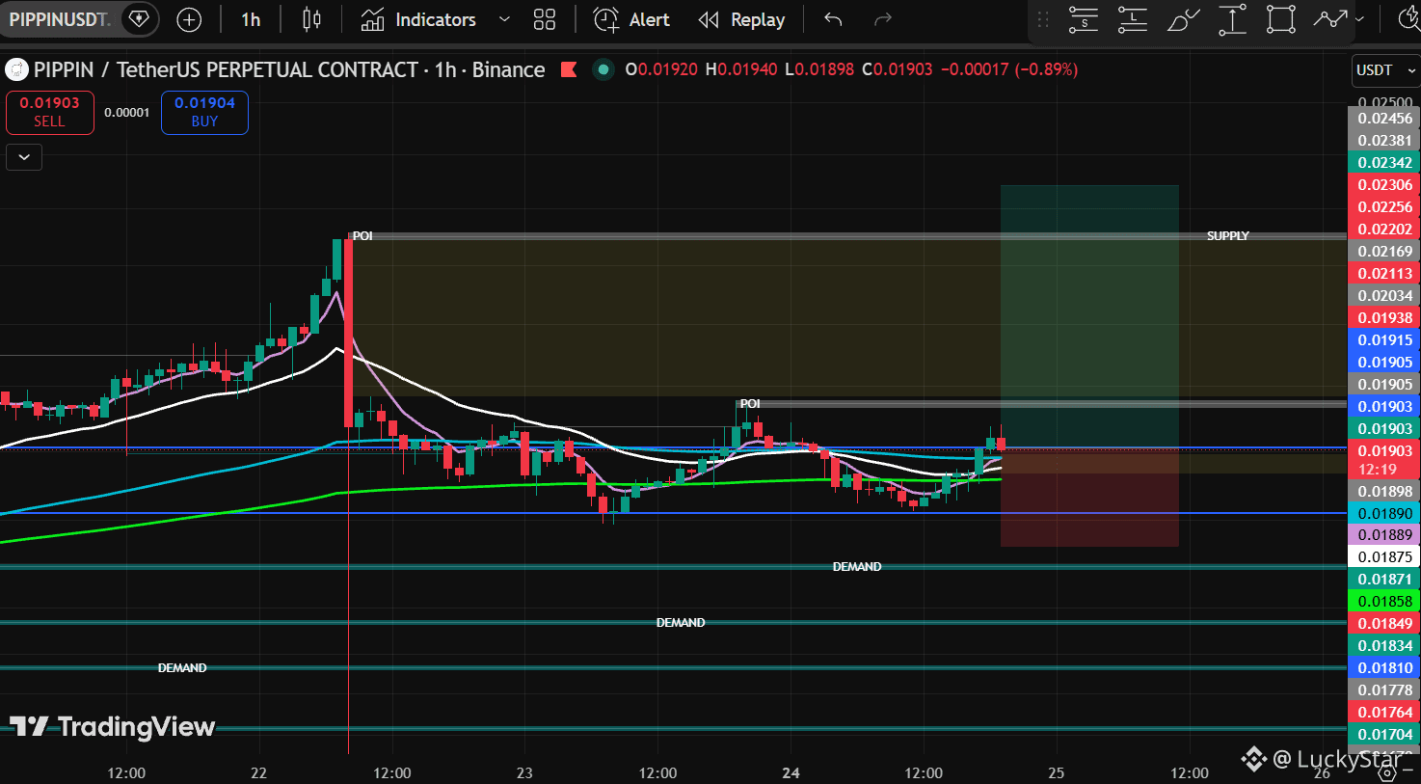Open the PIPPINUSDT symbol search

click(58, 19)
